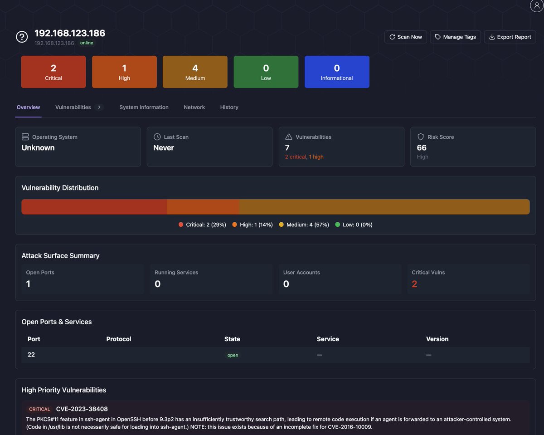Click the Scan Now button
This screenshot has height=435, width=544.
(x=405, y=37)
